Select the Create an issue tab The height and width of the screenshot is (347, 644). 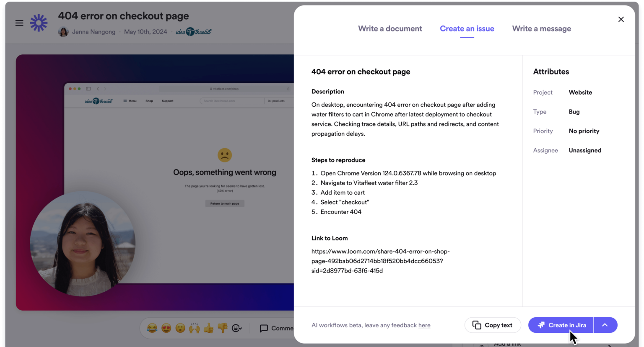click(x=467, y=28)
